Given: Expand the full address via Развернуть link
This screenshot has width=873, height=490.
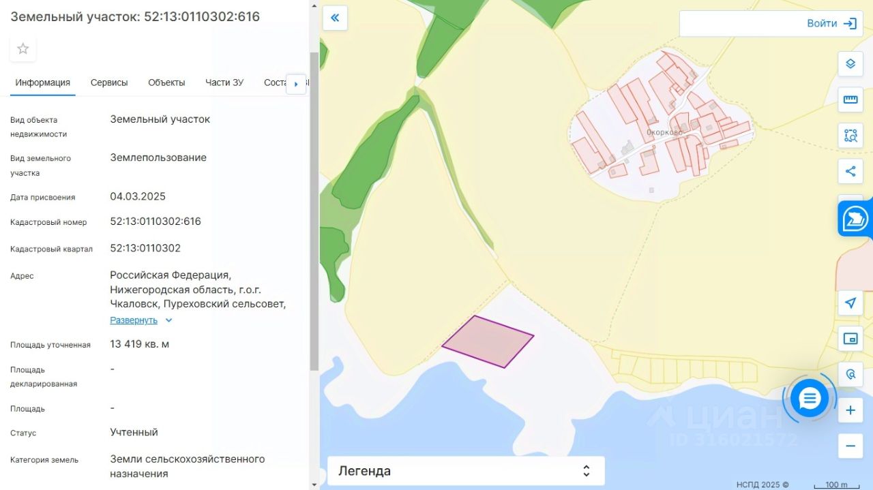Looking at the screenshot, I should click(x=141, y=320).
